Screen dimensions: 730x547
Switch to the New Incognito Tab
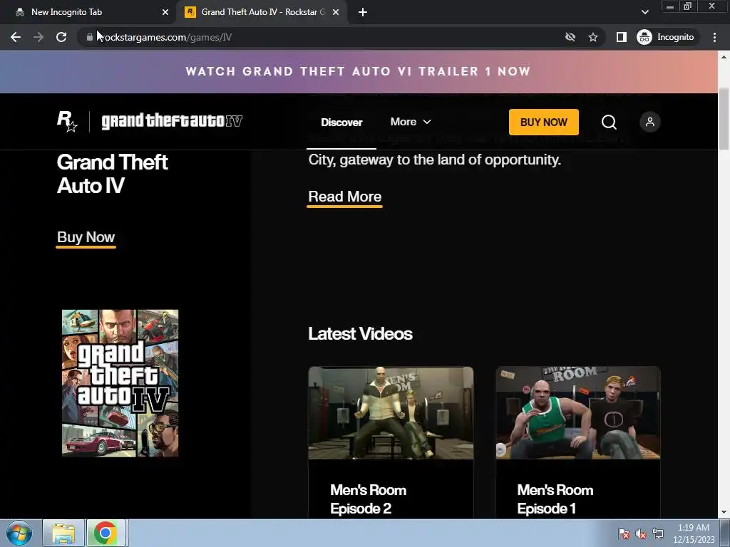88,12
